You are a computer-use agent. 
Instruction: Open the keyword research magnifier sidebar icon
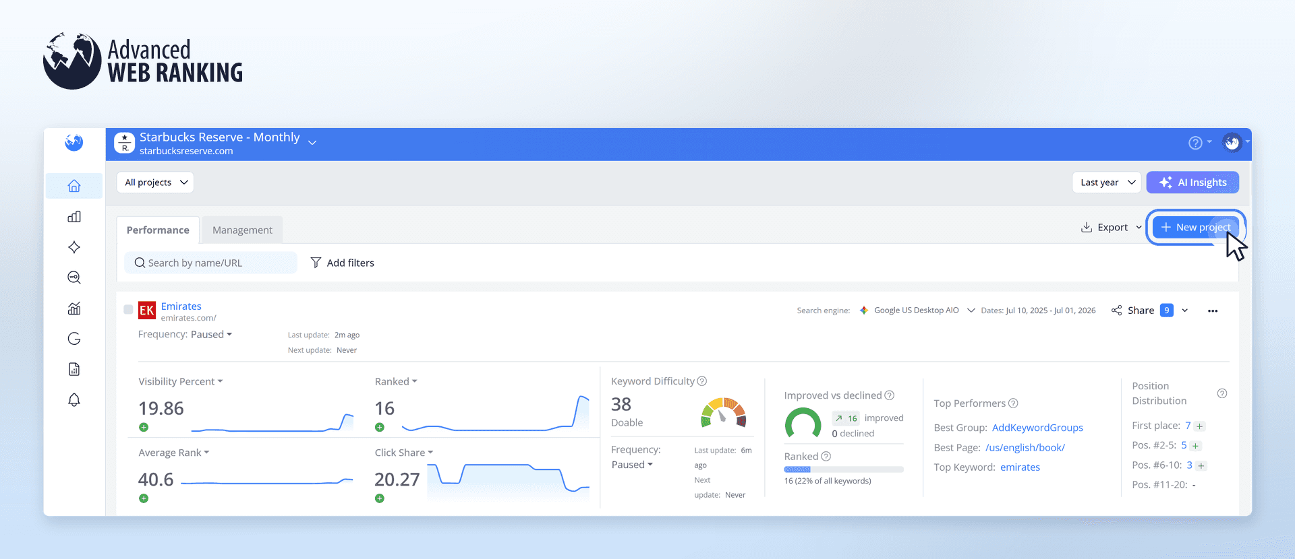(74, 277)
